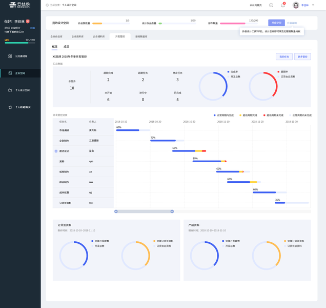The image size is (326, 308).
Task: Click the user avatar picture
Action: point(296,5)
